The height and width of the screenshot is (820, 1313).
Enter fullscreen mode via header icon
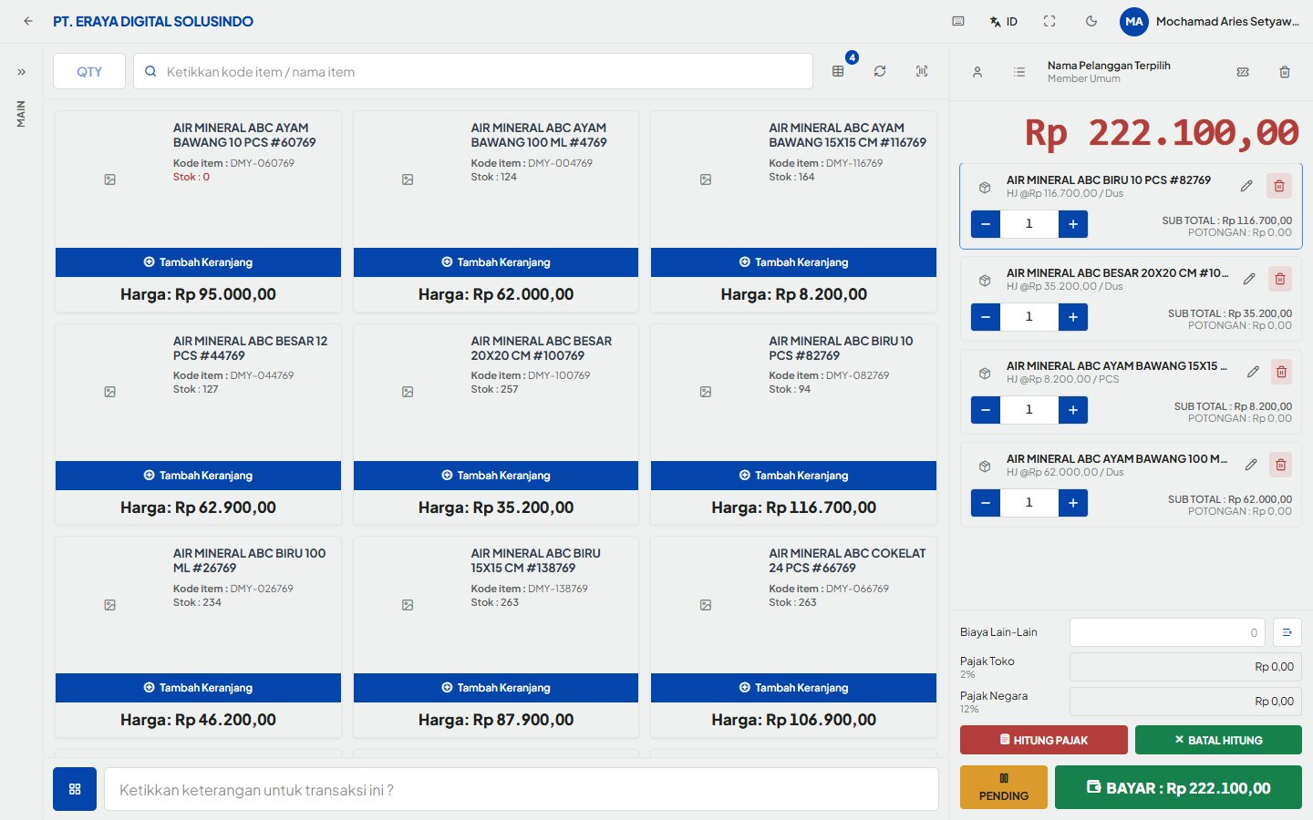click(1049, 21)
